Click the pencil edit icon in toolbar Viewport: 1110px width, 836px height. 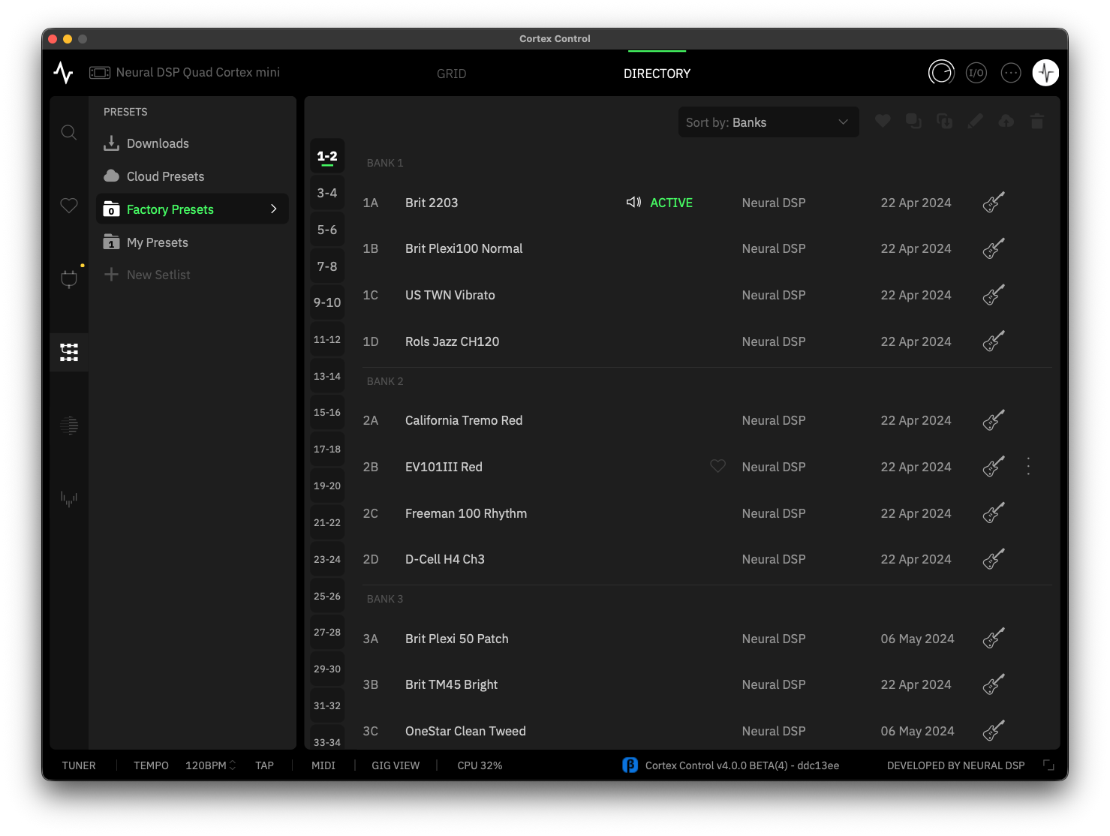[x=975, y=122]
